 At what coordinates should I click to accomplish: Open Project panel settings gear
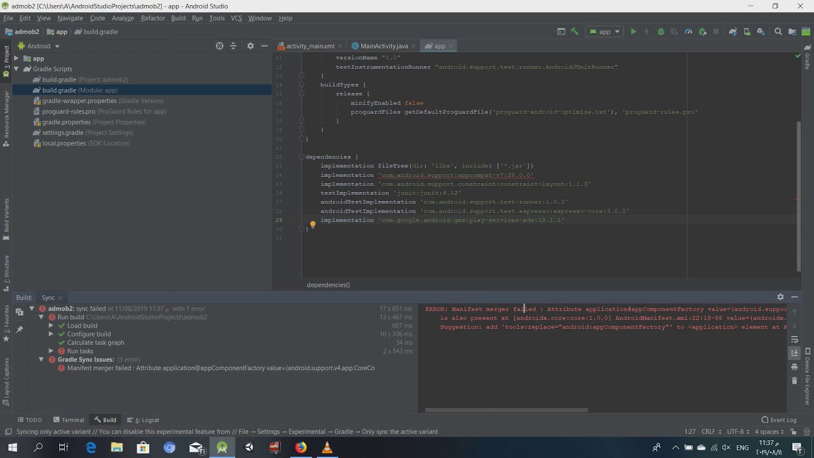coord(250,46)
